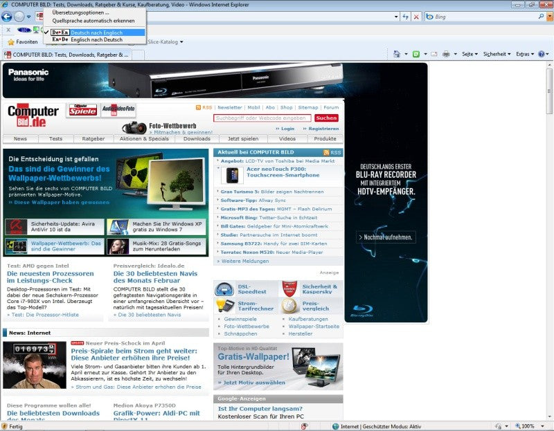This screenshot has height=431, width=554.
Task: Open Musik-Mix 28 Gratis-Songs teaser
Action: pos(157,246)
